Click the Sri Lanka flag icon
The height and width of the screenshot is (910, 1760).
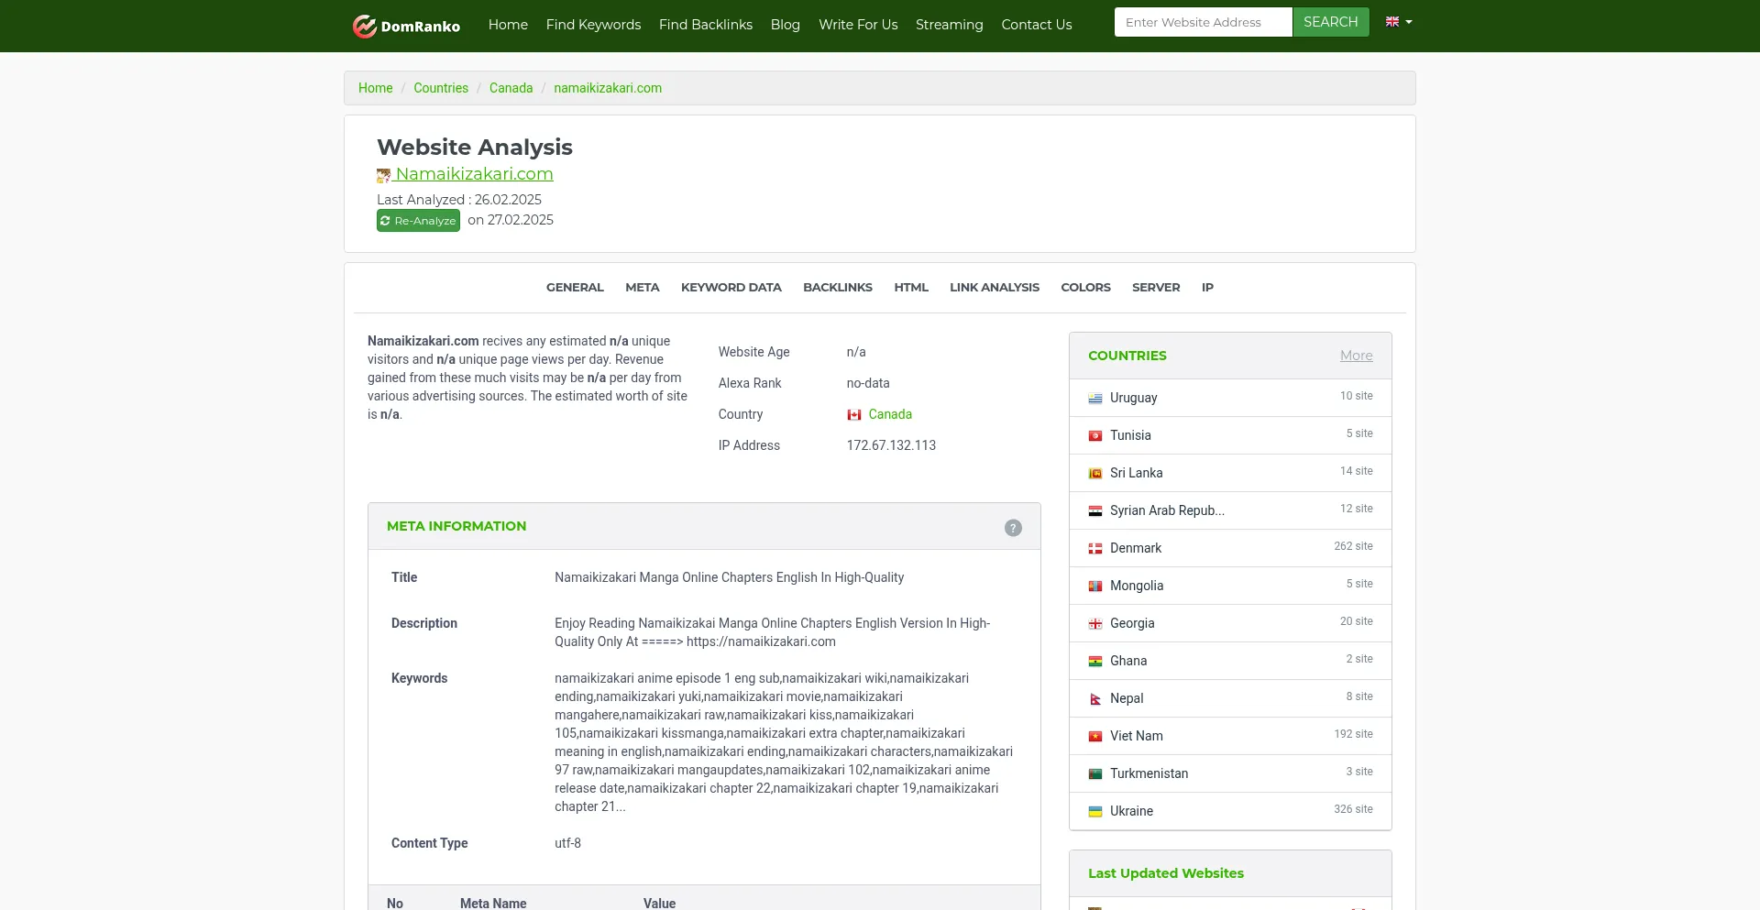1095,474
